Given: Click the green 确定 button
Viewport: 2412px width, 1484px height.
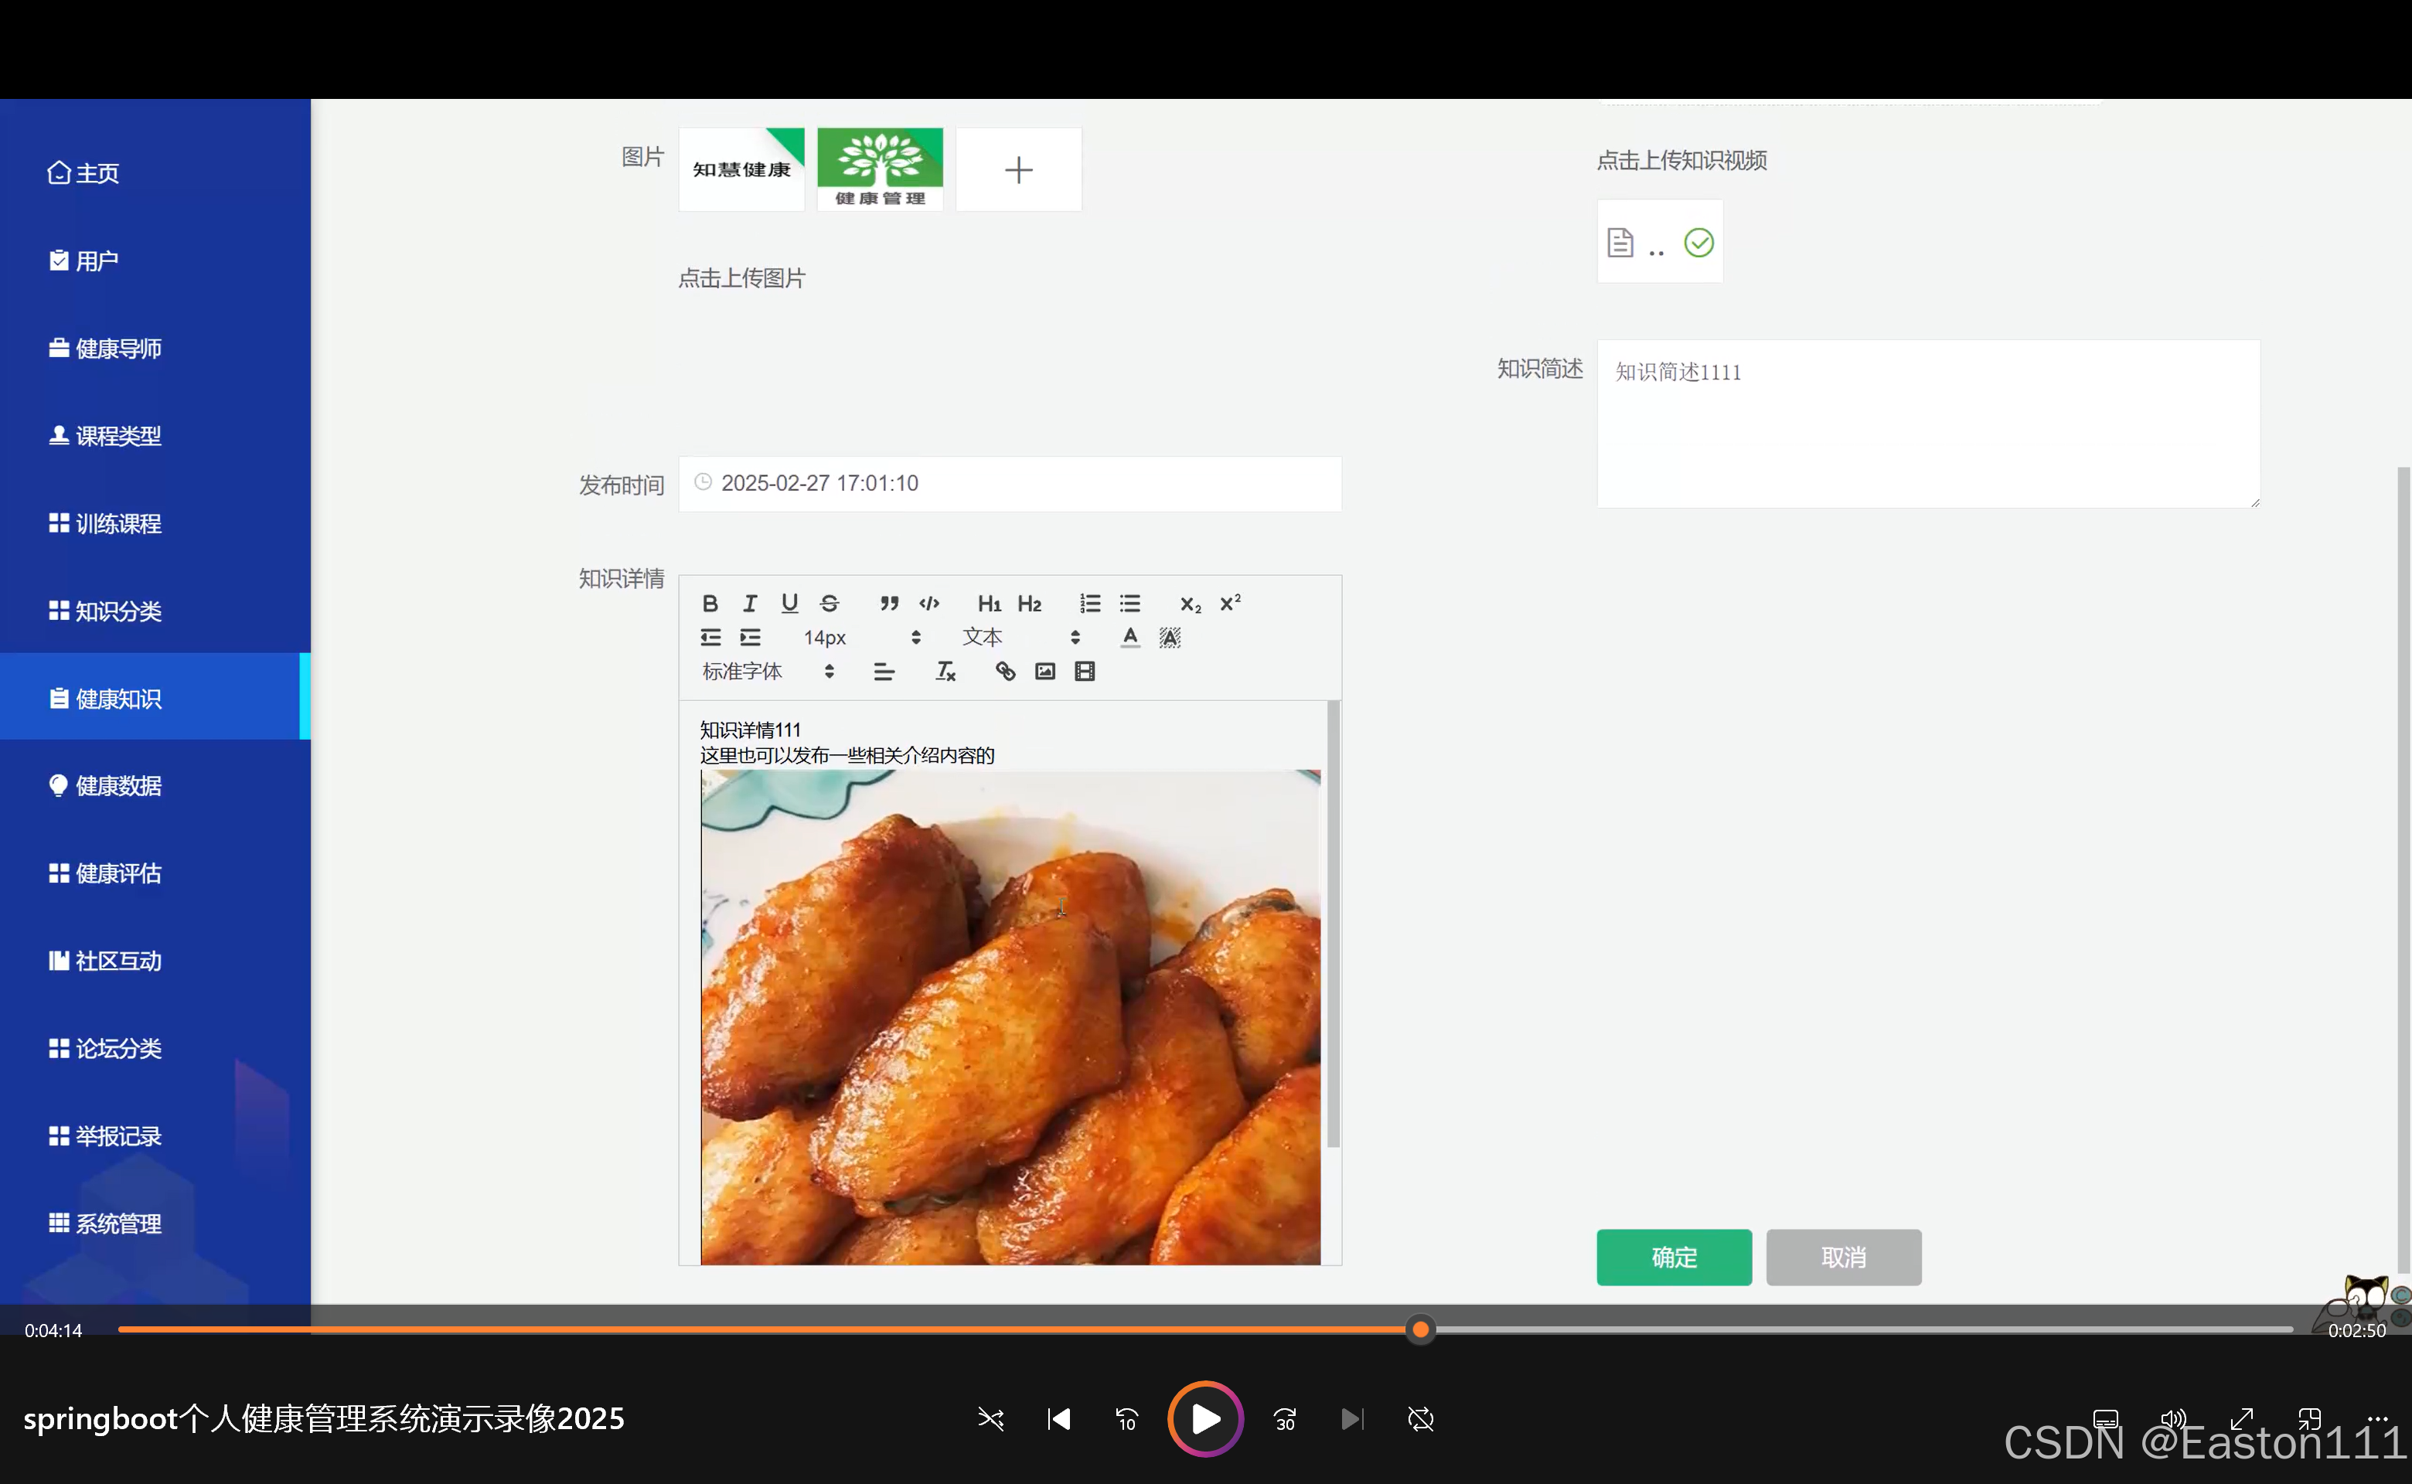Looking at the screenshot, I should pyautogui.click(x=1674, y=1258).
